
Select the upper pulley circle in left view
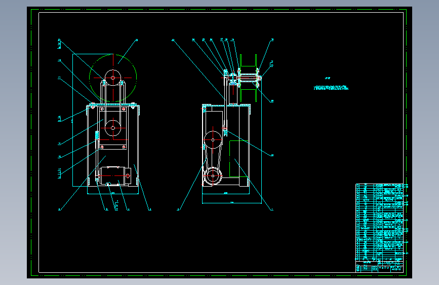click(113, 78)
